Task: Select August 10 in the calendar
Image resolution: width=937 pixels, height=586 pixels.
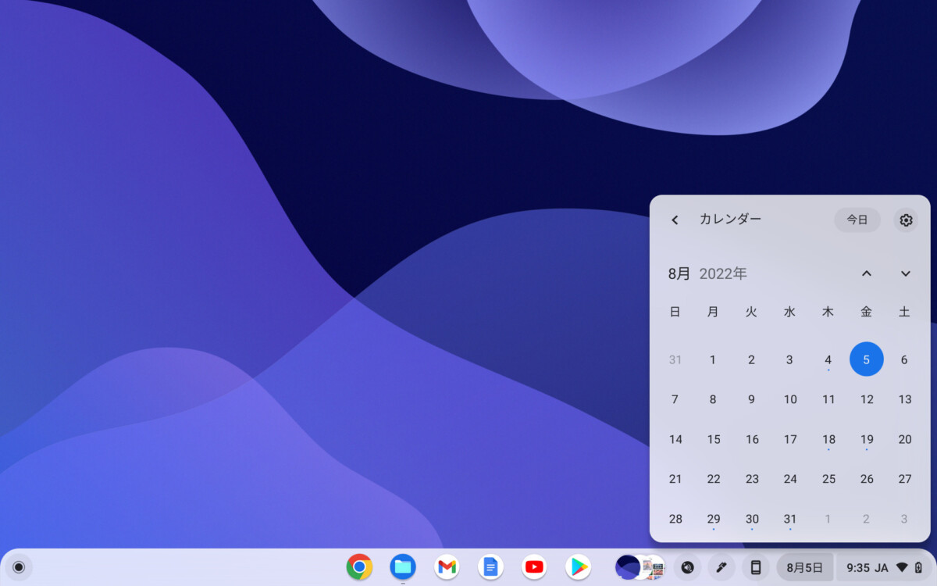Action: coord(790,399)
